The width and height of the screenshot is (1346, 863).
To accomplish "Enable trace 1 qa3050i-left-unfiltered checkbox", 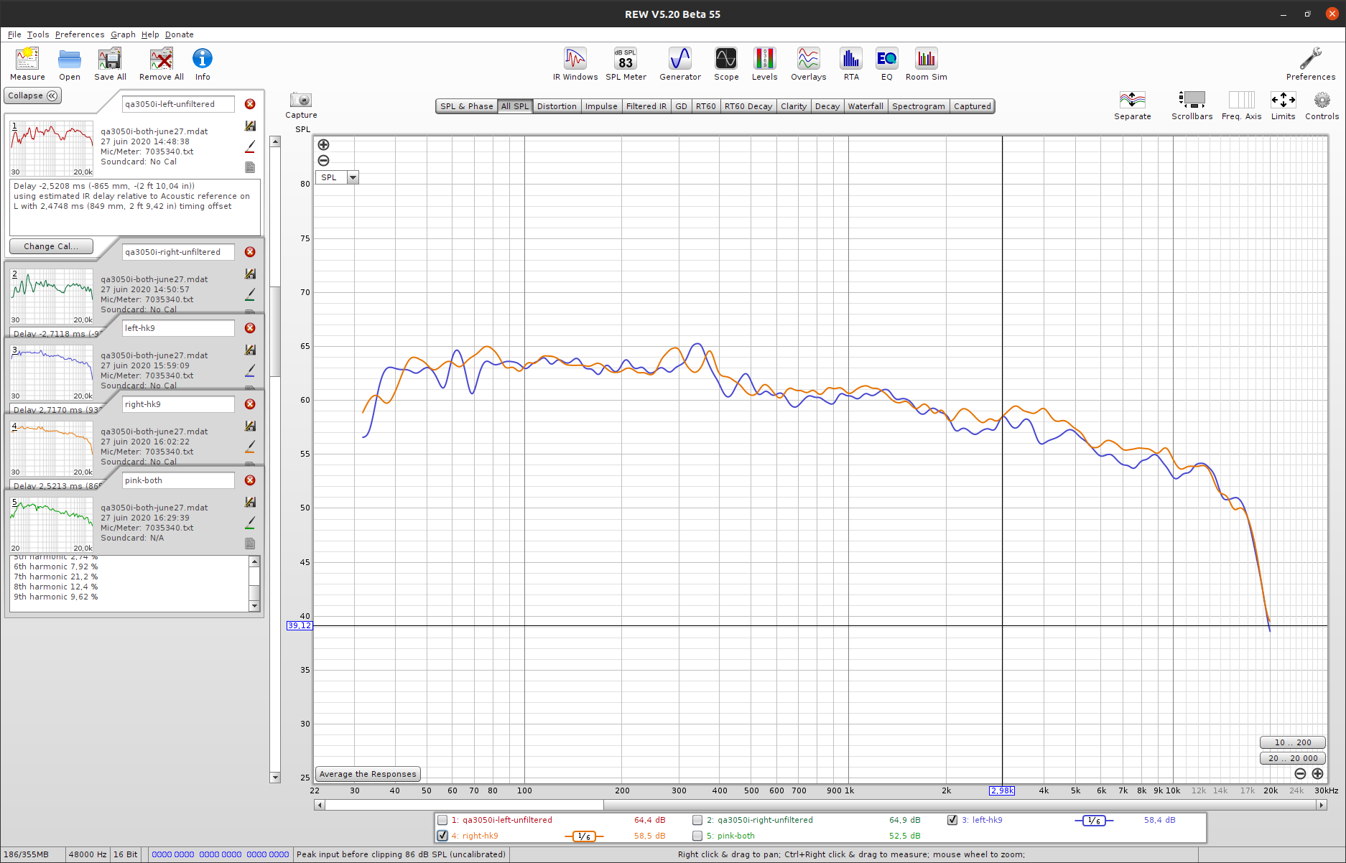I will tap(443, 820).
